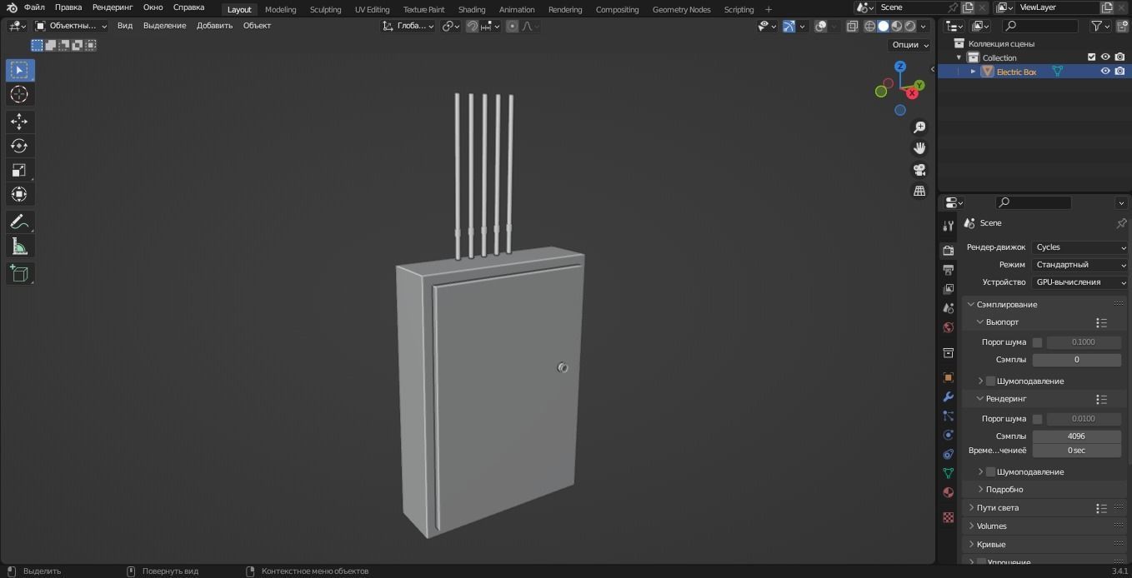Select the Move tool in the toolbar
Image resolution: width=1132 pixels, height=578 pixels.
[18, 121]
